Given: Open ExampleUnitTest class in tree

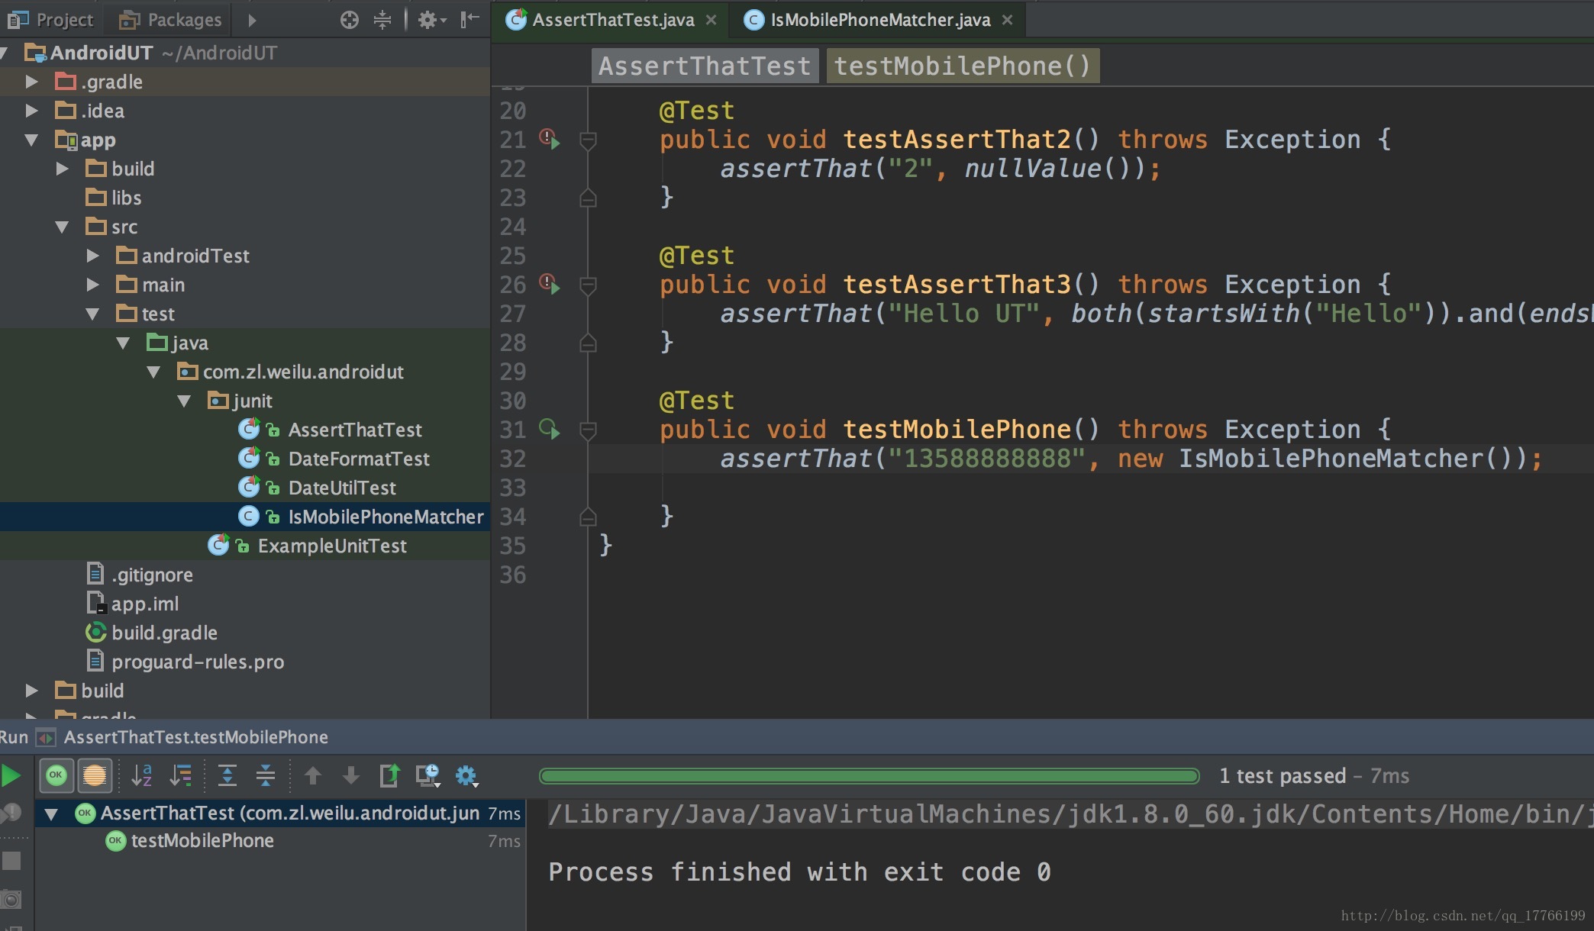Looking at the screenshot, I should pyautogui.click(x=331, y=546).
